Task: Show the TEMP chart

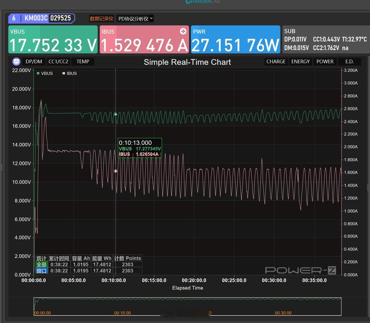Action: click(83, 62)
